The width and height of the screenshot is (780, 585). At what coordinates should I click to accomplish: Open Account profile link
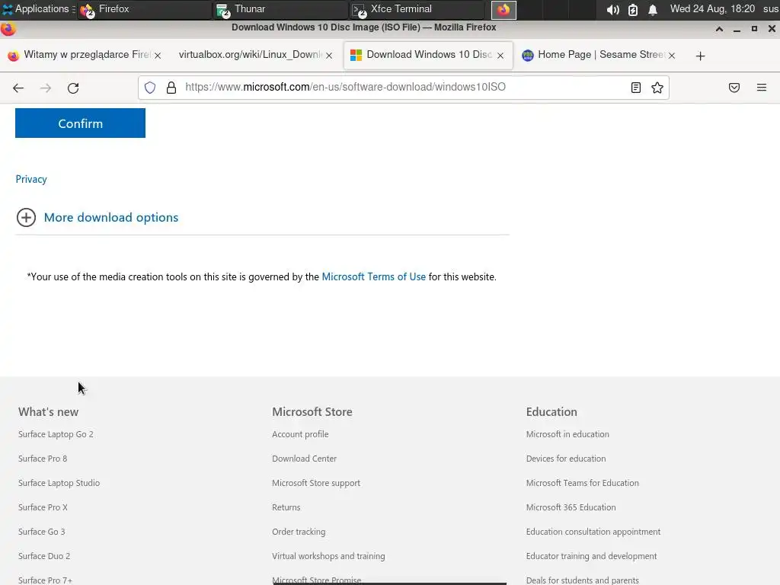[x=300, y=434]
